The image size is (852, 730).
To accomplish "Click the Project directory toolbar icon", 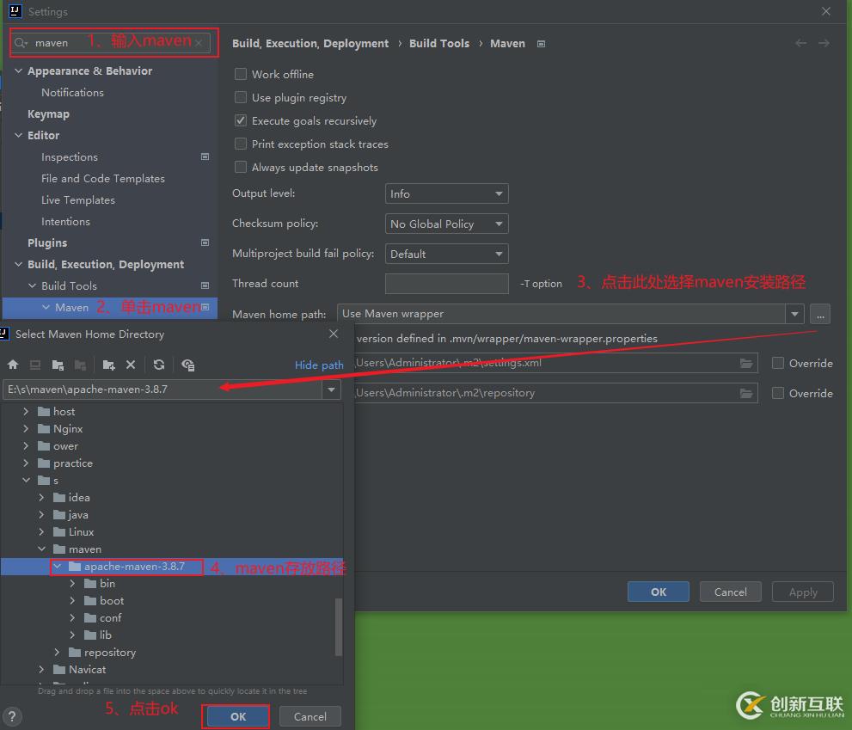I will coord(58,365).
